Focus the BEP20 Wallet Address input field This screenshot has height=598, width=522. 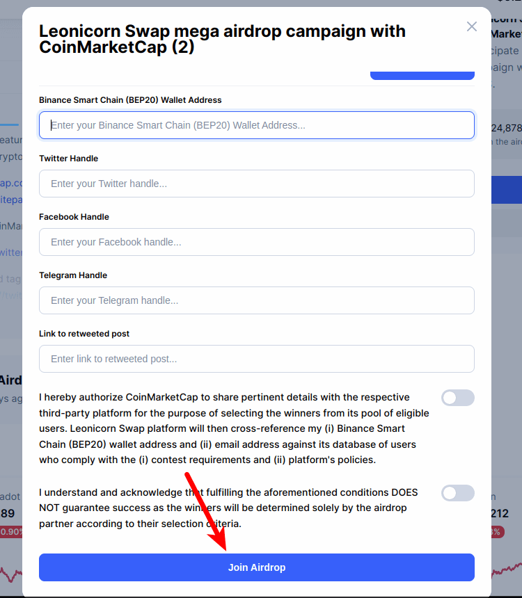point(257,125)
